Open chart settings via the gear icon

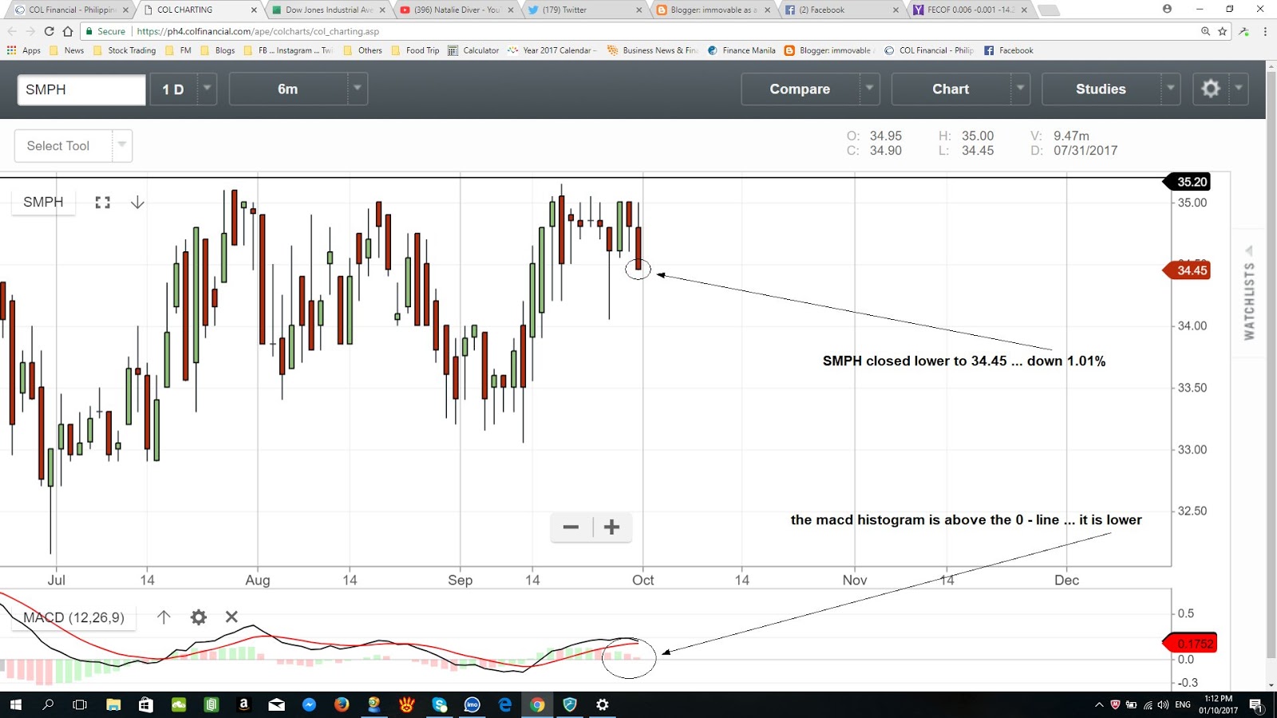[x=1211, y=89]
